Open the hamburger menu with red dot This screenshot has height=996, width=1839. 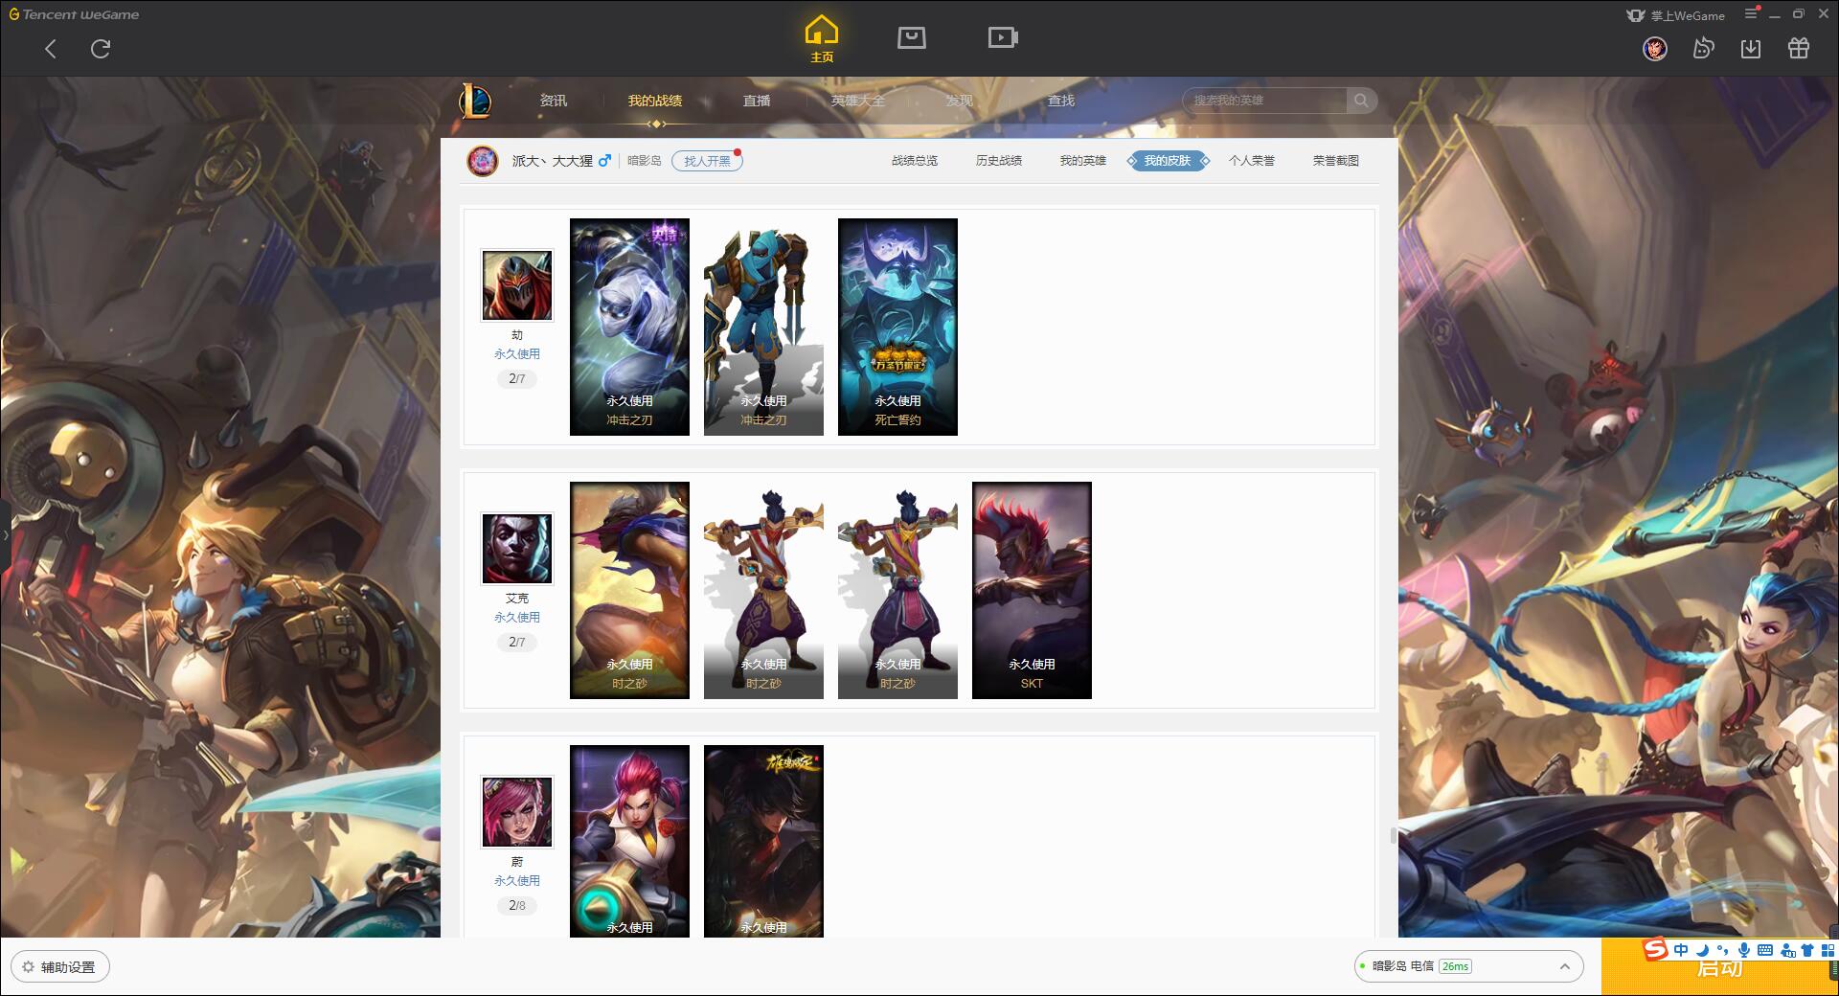point(1752,13)
